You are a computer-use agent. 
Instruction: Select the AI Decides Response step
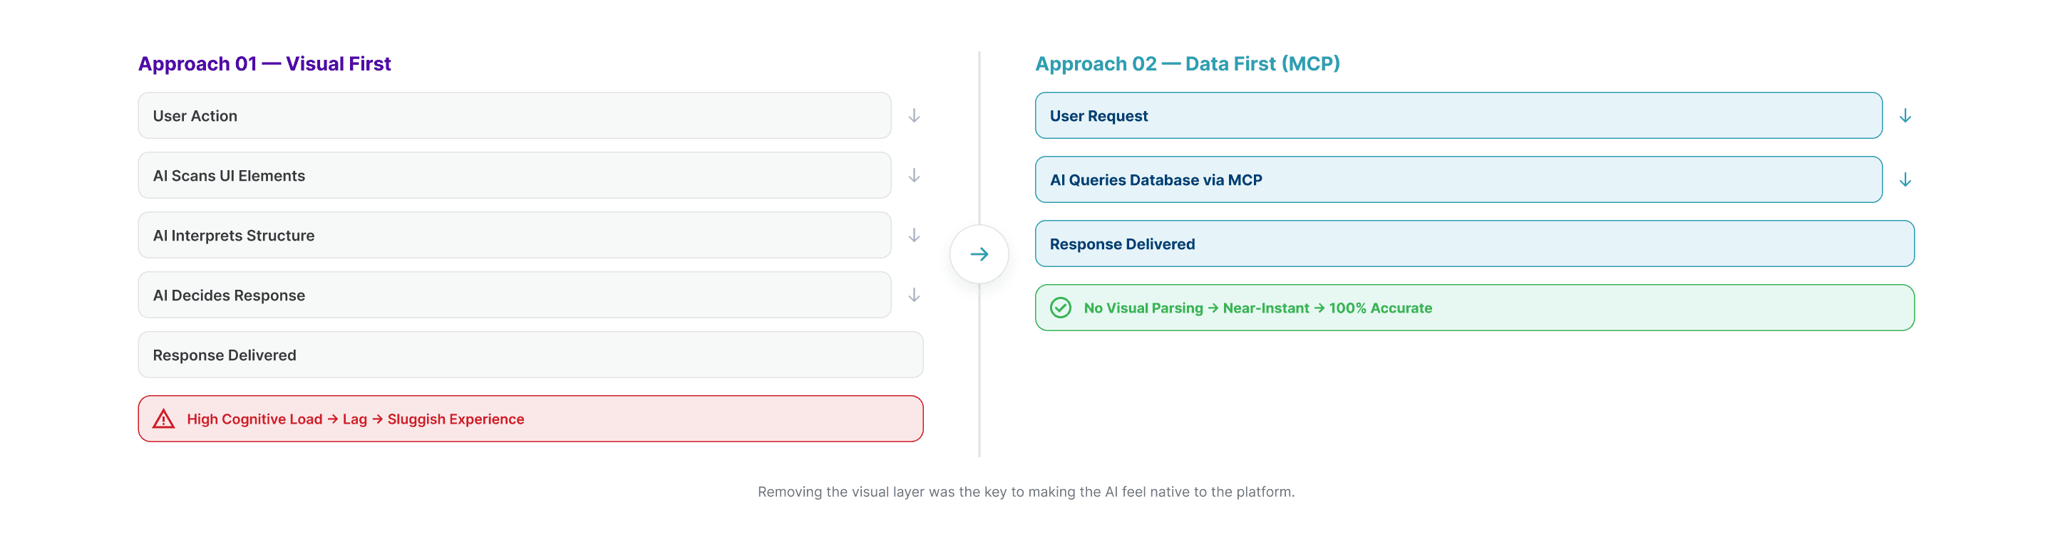(514, 295)
